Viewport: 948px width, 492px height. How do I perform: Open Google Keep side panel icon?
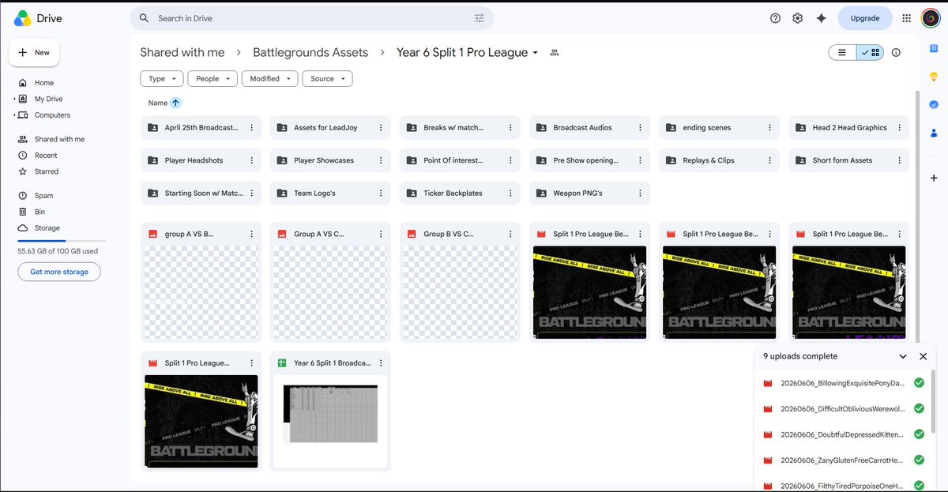click(x=934, y=77)
